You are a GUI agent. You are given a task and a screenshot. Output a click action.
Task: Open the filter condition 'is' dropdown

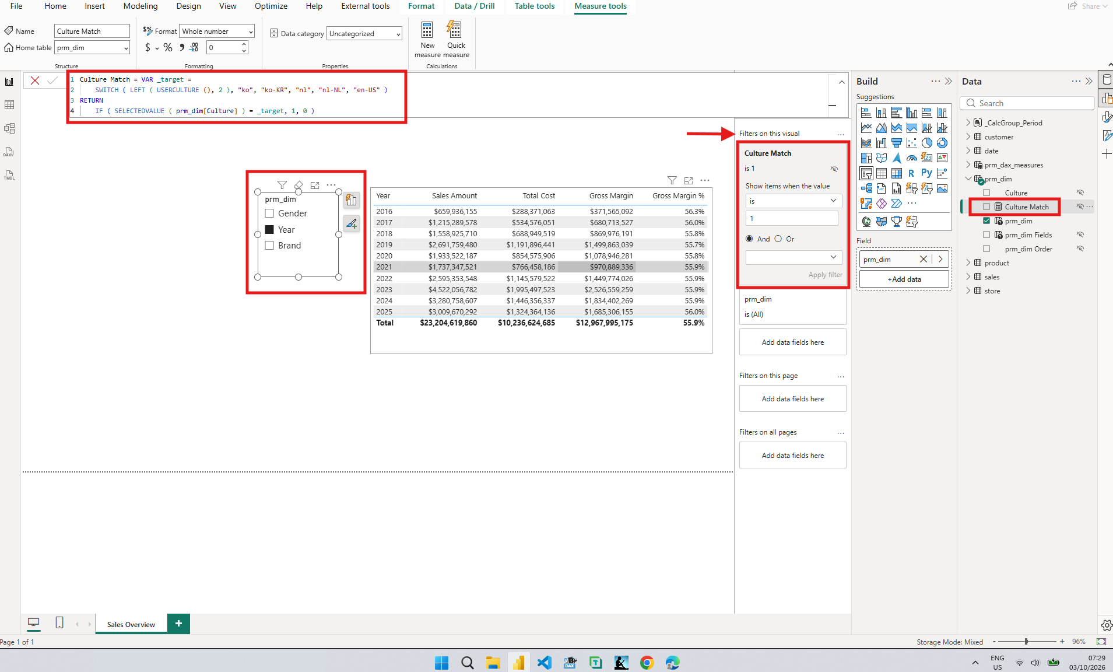(x=794, y=201)
